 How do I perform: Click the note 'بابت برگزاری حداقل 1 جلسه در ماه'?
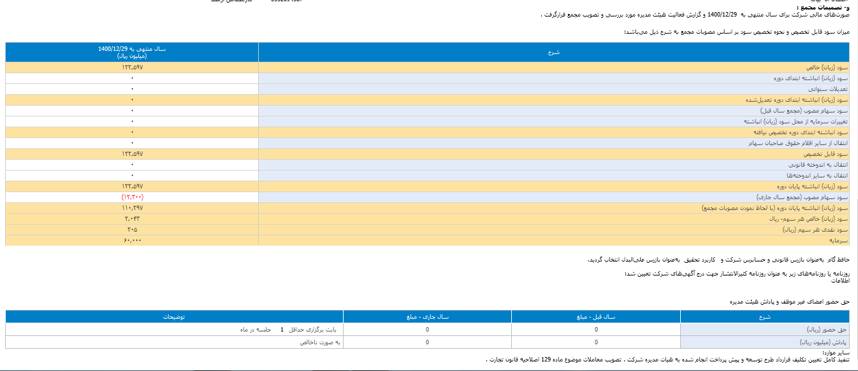287,330
